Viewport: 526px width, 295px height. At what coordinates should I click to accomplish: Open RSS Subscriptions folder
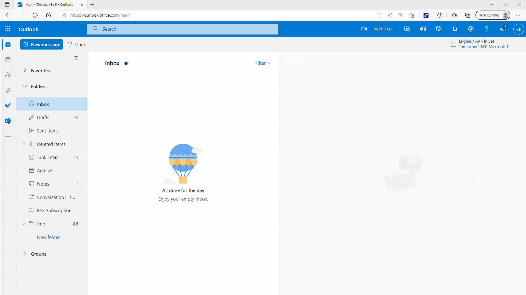point(52,210)
